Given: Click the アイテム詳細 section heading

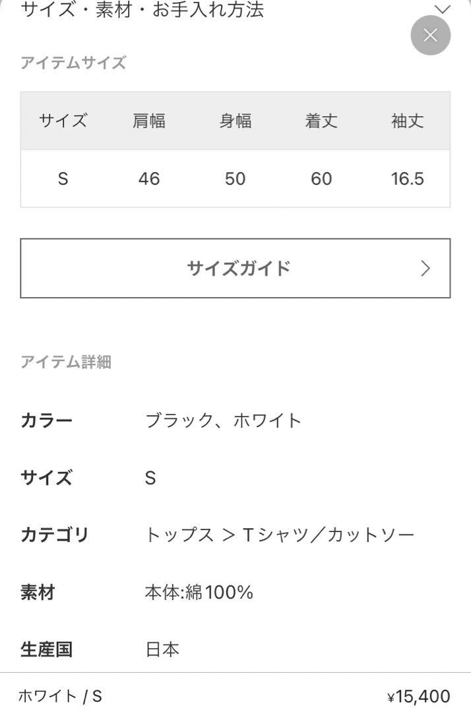Looking at the screenshot, I should 66,362.
